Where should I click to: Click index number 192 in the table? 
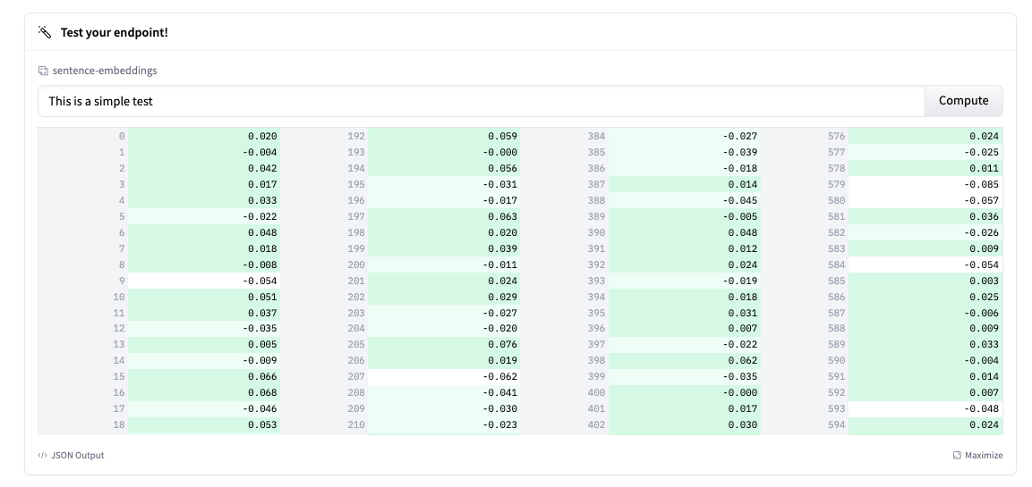point(356,137)
